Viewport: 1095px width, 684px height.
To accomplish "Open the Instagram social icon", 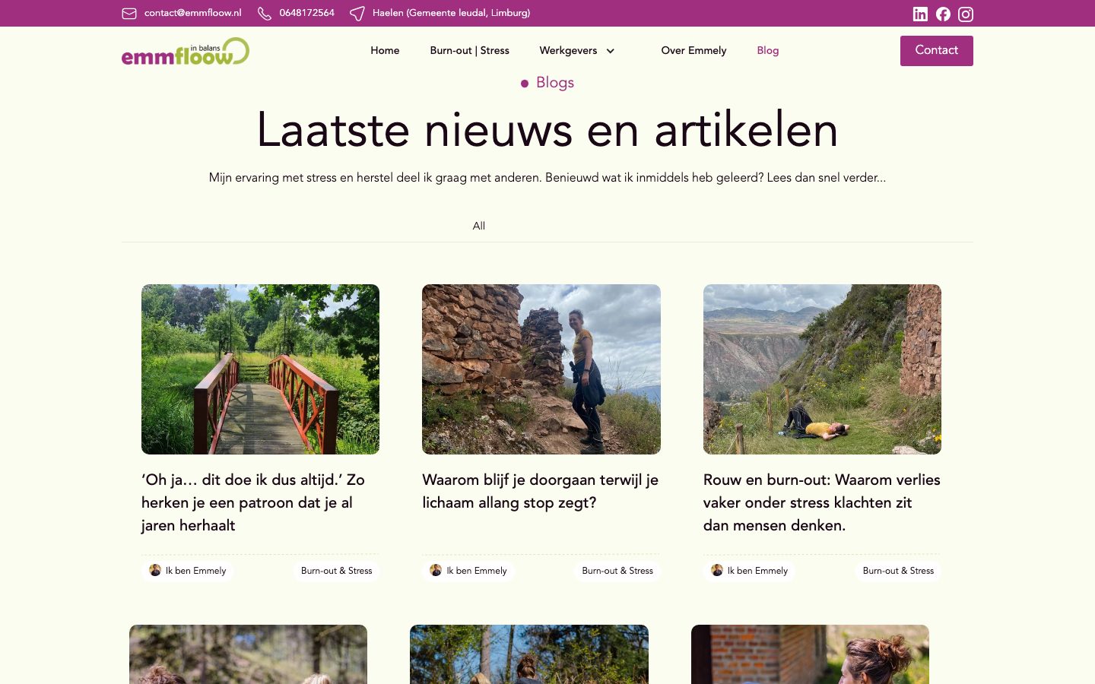I will [966, 14].
